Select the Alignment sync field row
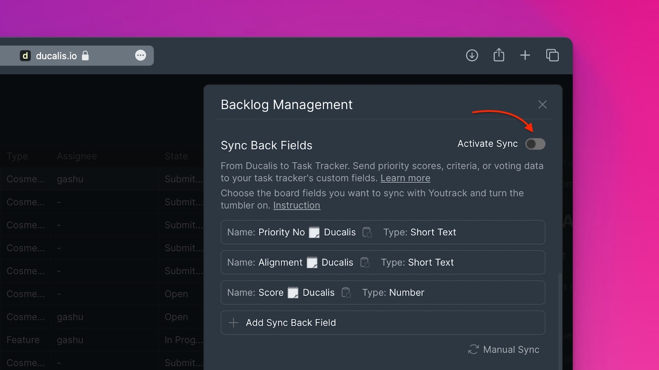The image size is (659, 370). tap(383, 263)
